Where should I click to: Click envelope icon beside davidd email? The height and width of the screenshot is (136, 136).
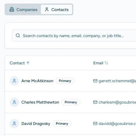[95, 123]
